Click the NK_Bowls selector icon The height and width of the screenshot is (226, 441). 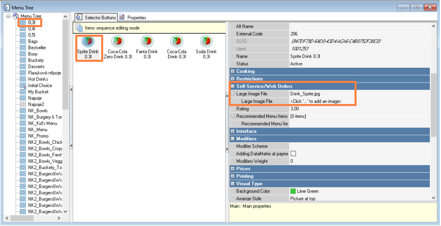[x=23, y=110]
